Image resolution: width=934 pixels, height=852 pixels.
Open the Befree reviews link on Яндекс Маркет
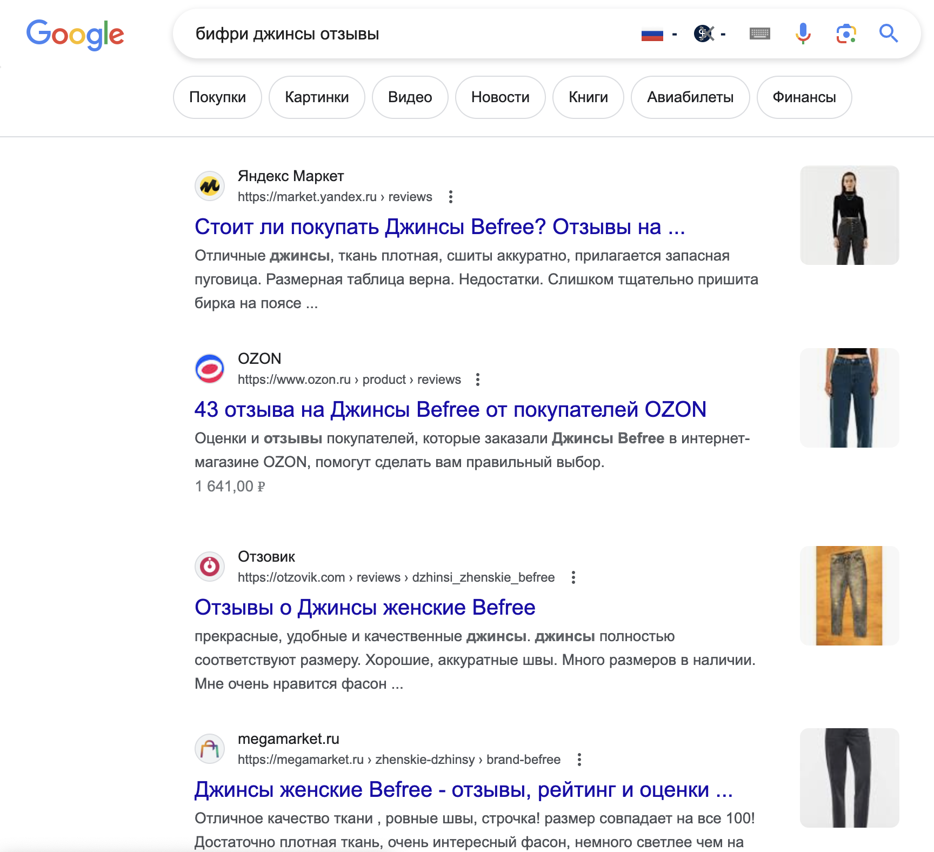click(439, 227)
